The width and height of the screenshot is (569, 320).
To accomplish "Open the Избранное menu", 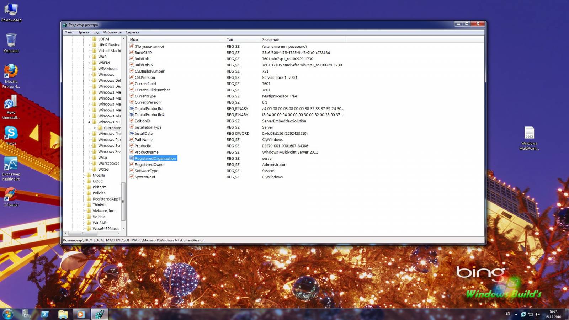I will (112, 32).
